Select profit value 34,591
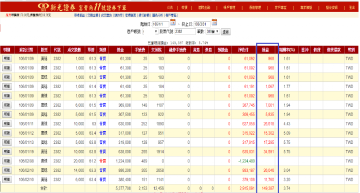The width and height of the screenshot is (360, 193). point(268,151)
